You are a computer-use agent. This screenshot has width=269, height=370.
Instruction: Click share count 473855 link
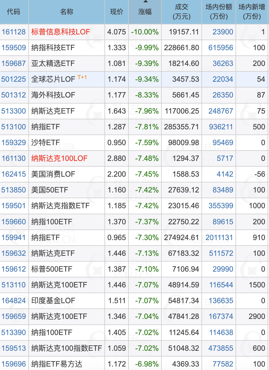[221, 348]
